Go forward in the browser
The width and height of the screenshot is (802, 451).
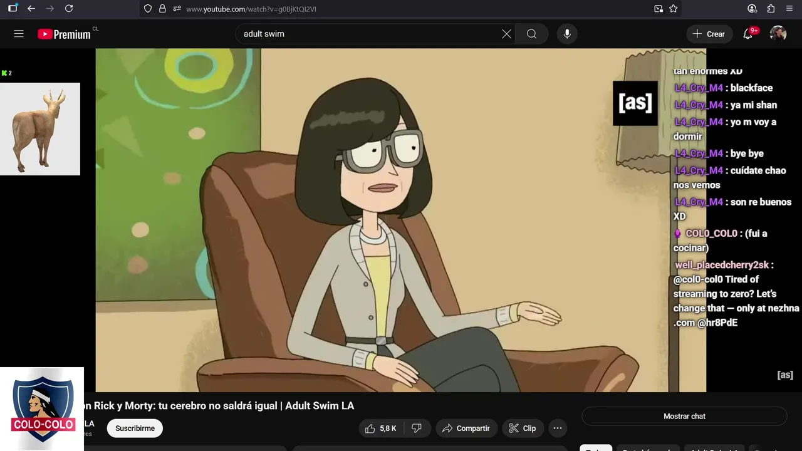coord(50,9)
